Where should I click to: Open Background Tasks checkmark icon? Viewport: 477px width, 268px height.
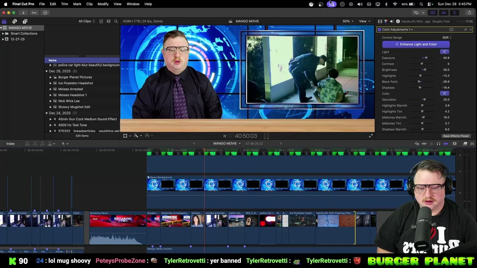(45, 13)
